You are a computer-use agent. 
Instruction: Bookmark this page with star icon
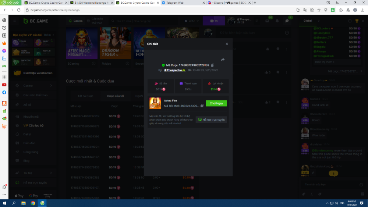[x=319, y=10]
